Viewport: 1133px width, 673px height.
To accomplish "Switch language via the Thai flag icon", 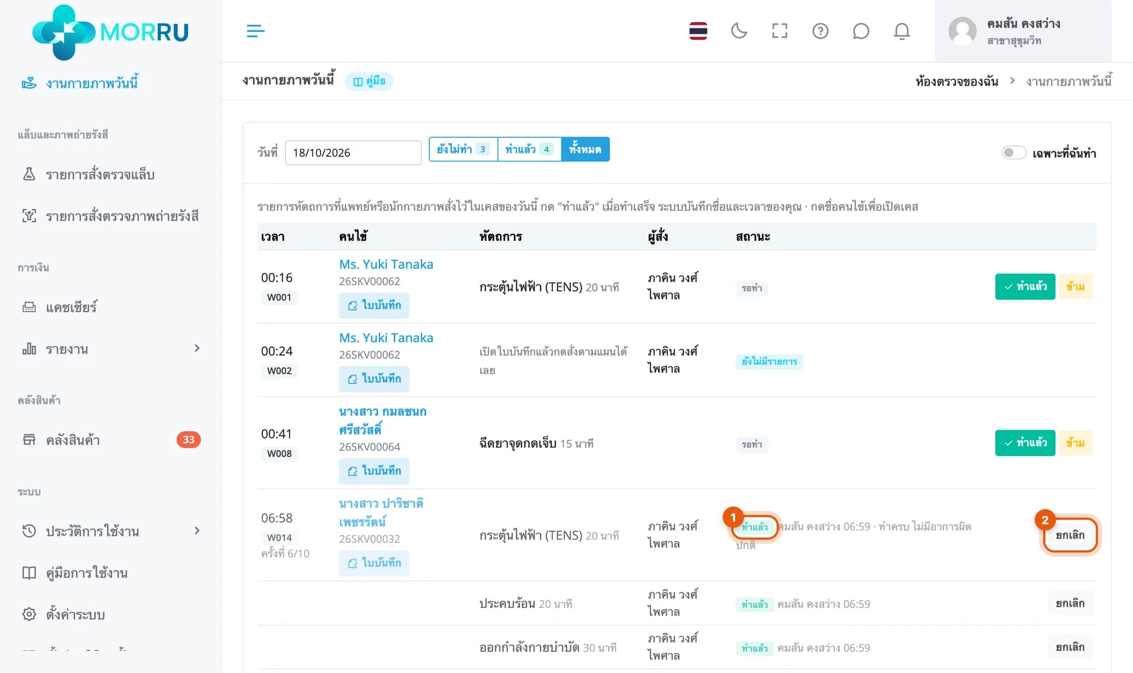I will (x=698, y=31).
